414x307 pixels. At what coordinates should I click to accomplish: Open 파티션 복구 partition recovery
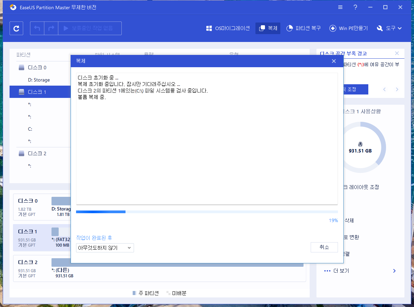click(304, 28)
